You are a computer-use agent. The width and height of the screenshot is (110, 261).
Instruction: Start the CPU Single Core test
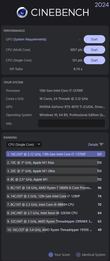coord(94,60)
